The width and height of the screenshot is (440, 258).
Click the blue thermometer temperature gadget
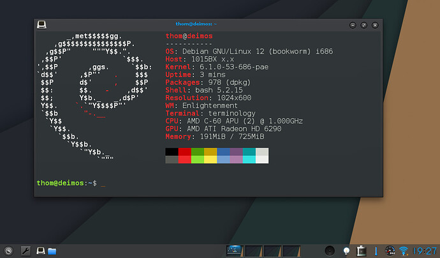pyautogui.click(x=376, y=251)
